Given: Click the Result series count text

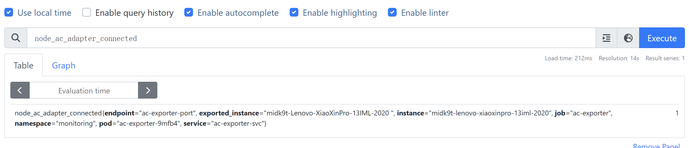Looking at the screenshot, I should pos(665,58).
